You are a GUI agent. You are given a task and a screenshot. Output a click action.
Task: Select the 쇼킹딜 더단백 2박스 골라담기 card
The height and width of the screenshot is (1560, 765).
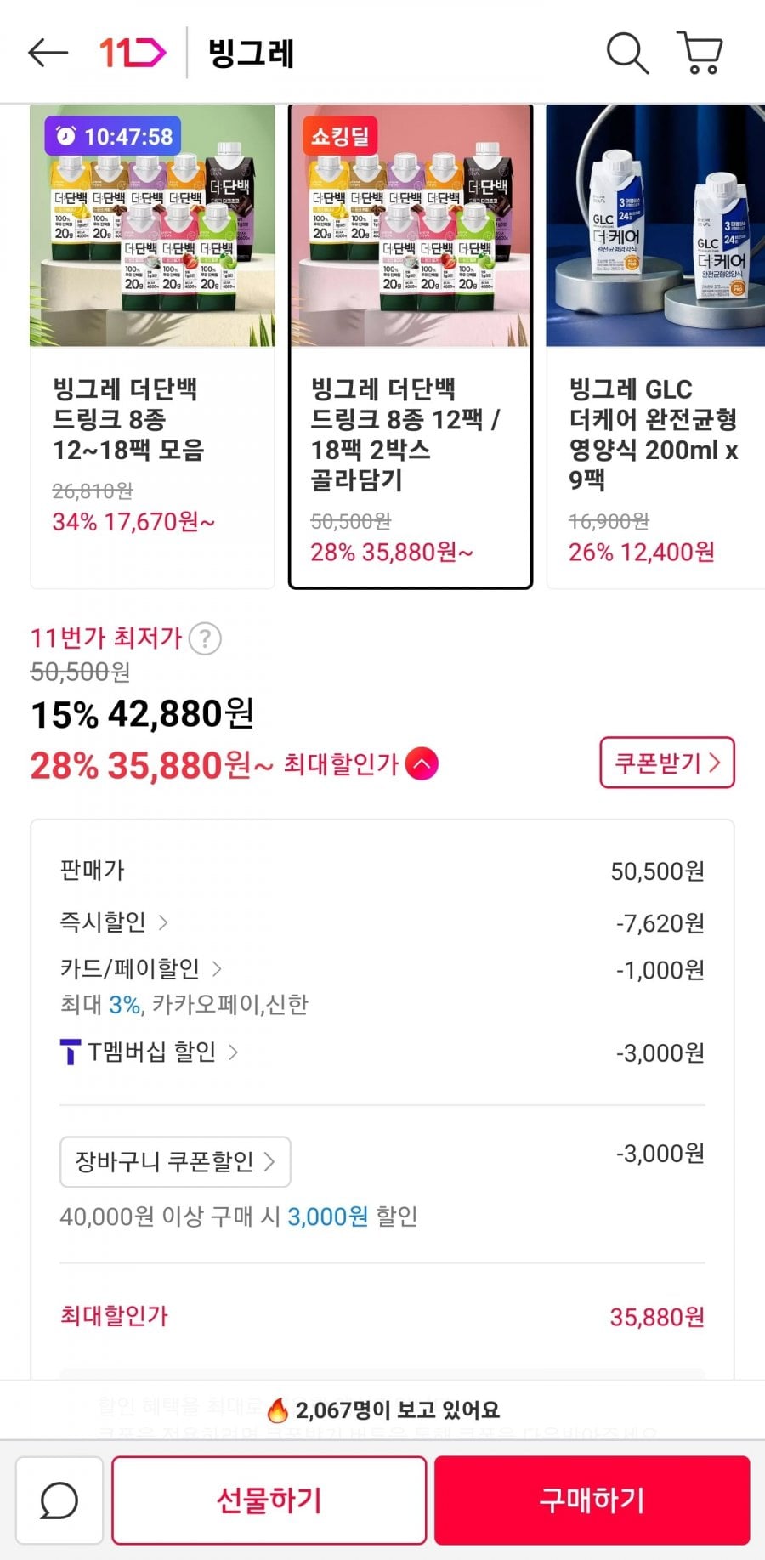coord(411,346)
